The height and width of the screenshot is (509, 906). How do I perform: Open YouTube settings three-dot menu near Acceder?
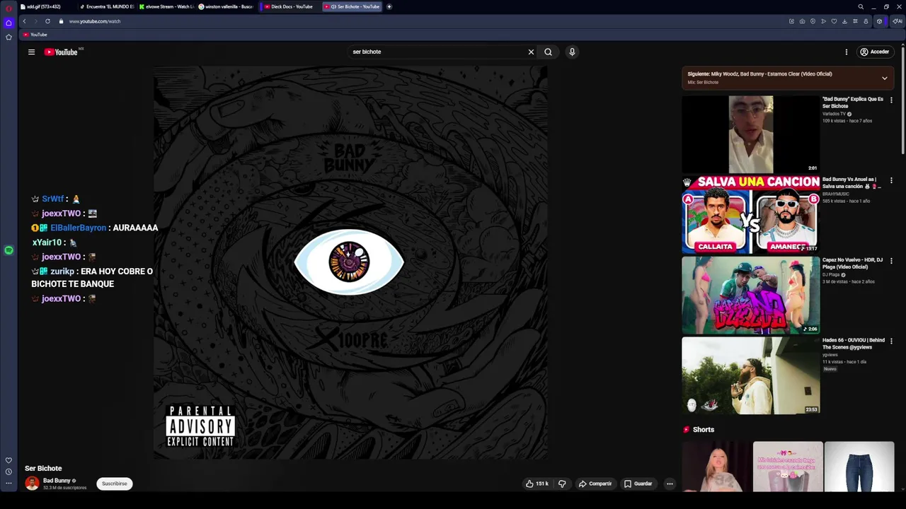click(846, 52)
